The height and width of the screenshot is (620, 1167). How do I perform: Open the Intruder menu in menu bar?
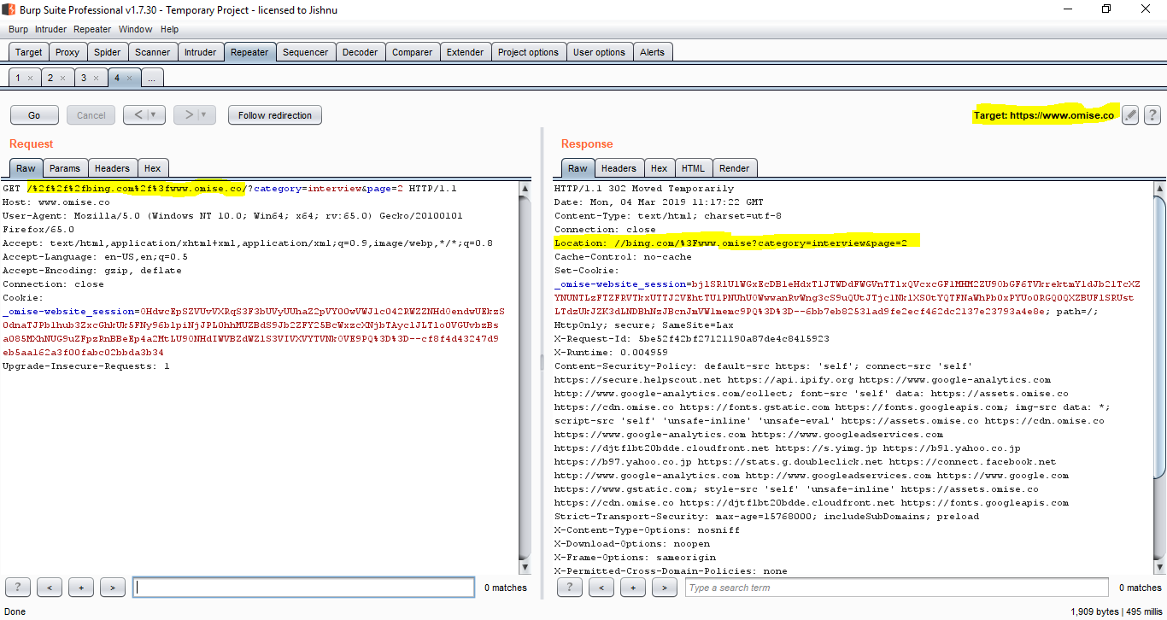click(50, 29)
